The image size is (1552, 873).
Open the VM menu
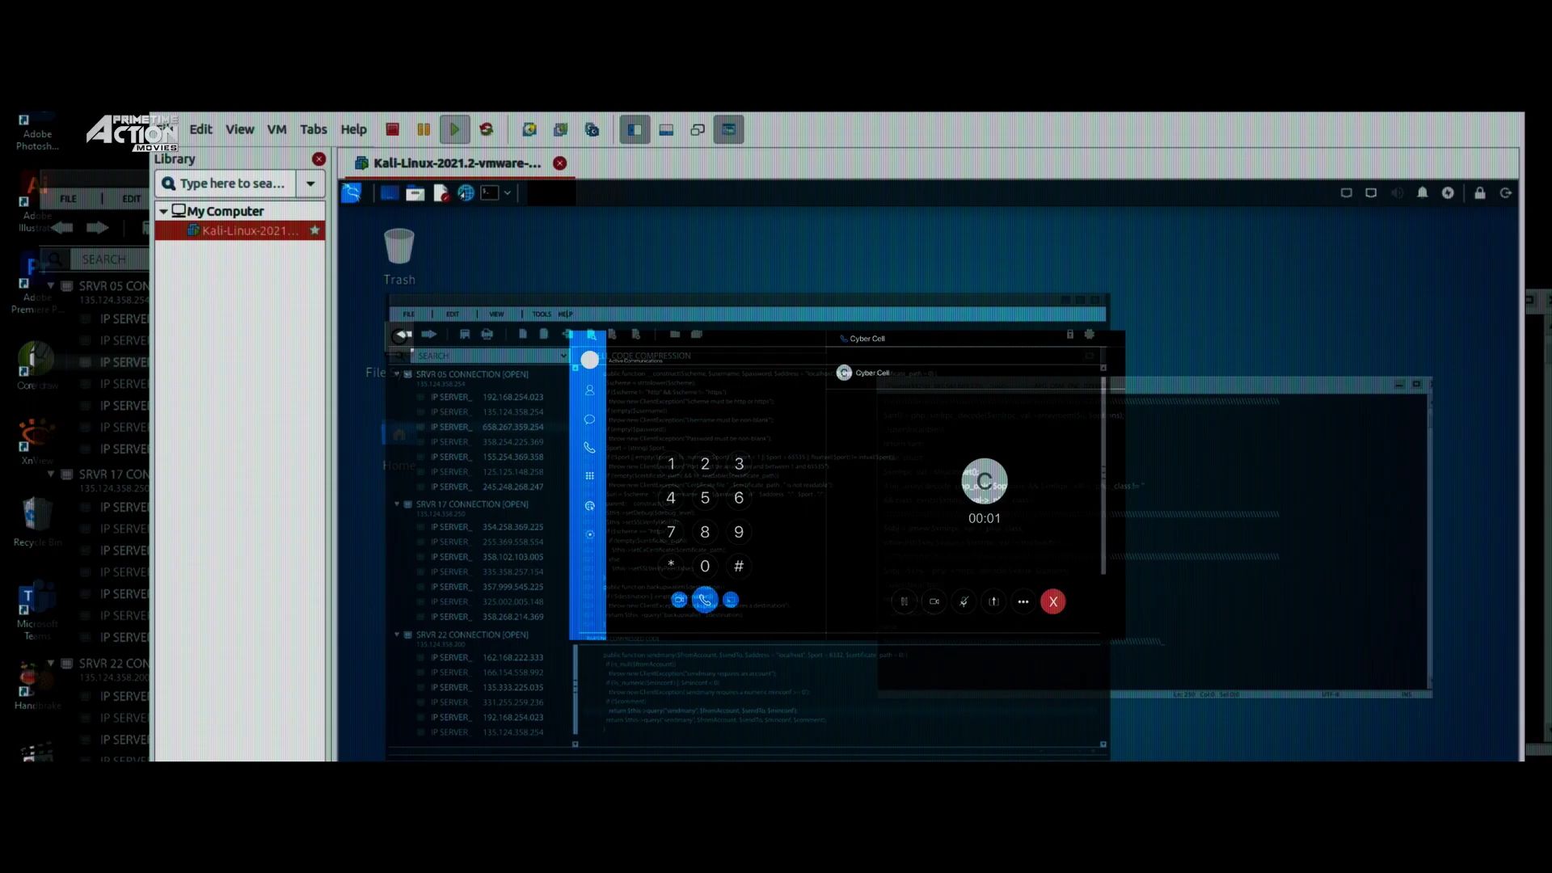coord(276,129)
